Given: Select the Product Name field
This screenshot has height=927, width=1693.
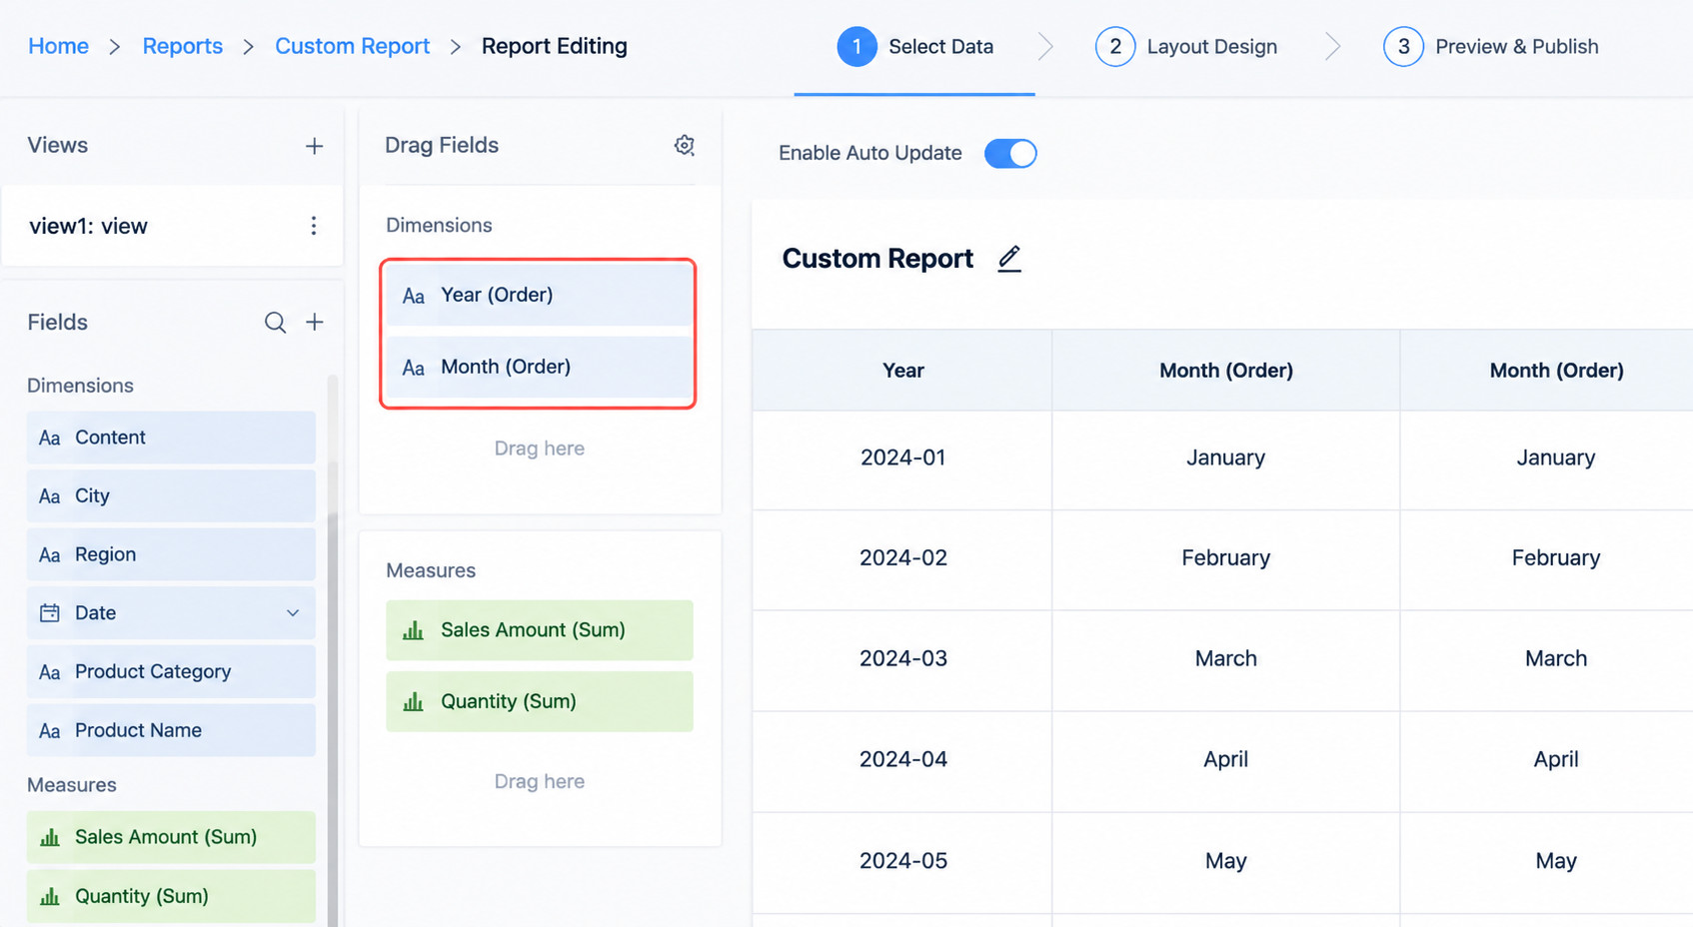Looking at the screenshot, I should tap(171, 731).
